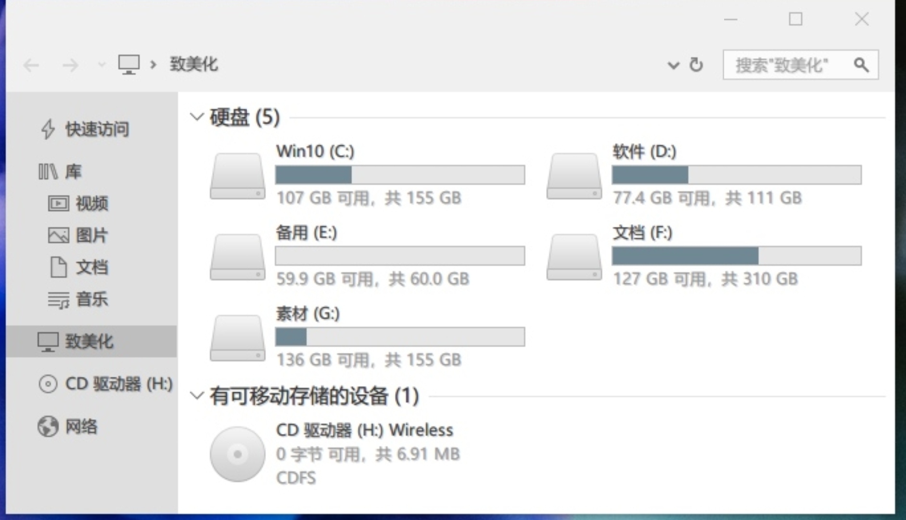This screenshot has width=906, height=520.
Task: Select 视频 library in sidebar
Action: [x=91, y=203]
